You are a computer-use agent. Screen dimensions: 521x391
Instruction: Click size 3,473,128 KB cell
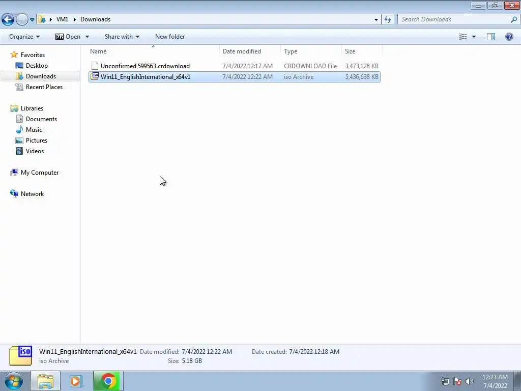coord(362,66)
